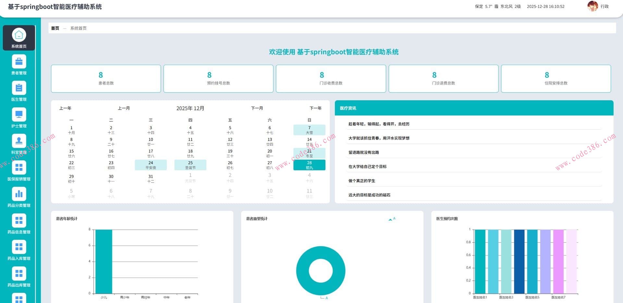Select Christmas day 25 圣诞节 on calendar
Viewport: 623px width, 303px height.
[190, 165]
